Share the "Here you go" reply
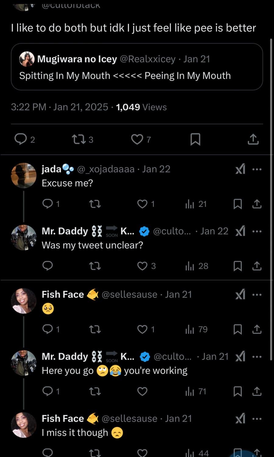This screenshot has width=274, height=457. [257, 391]
